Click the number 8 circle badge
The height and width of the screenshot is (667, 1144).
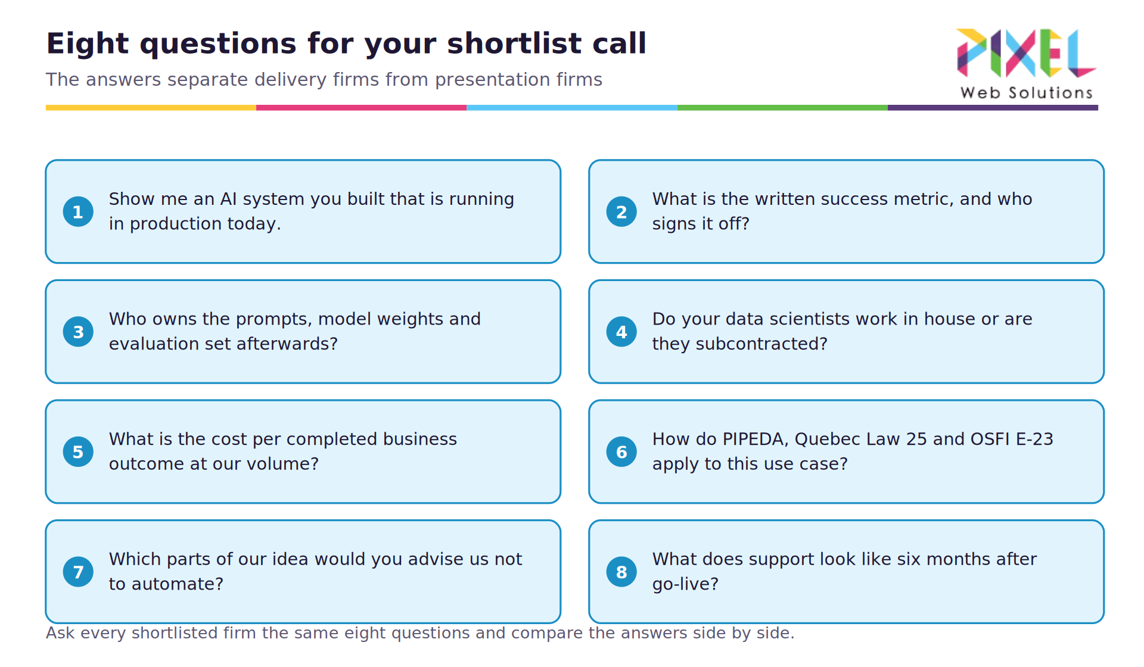coord(621,572)
